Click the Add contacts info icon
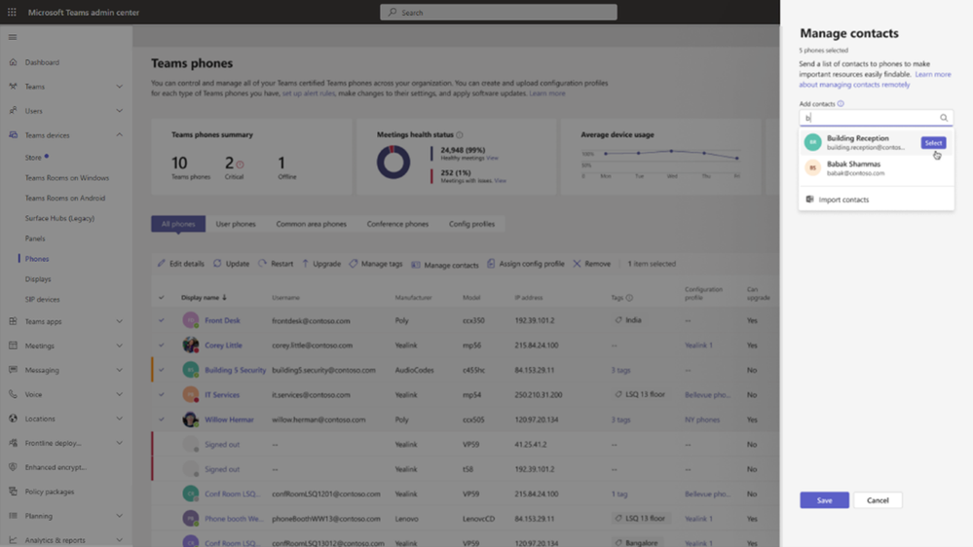Viewport: 973px width, 547px height. click(x=841, y=103)
